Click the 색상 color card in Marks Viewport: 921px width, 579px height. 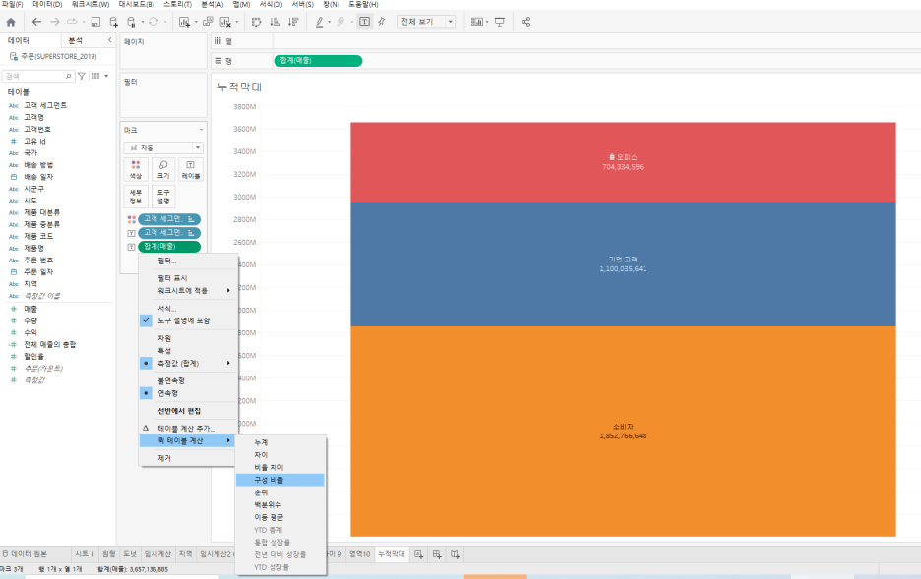(136, 169)
